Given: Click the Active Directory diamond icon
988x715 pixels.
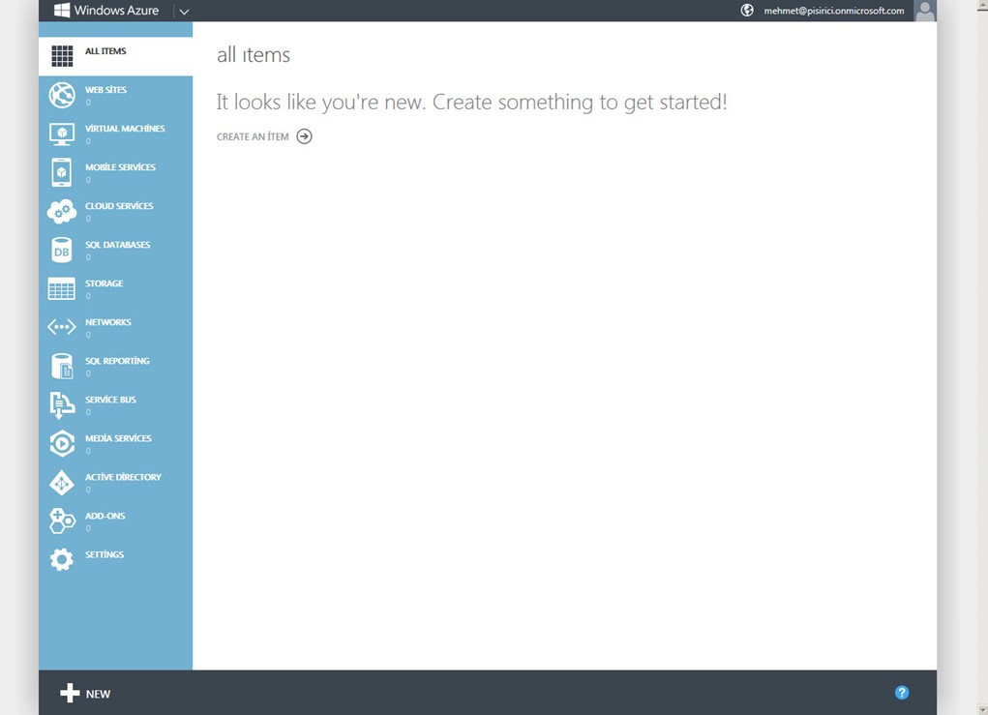Looking at the screenshot, I should 62,483.
